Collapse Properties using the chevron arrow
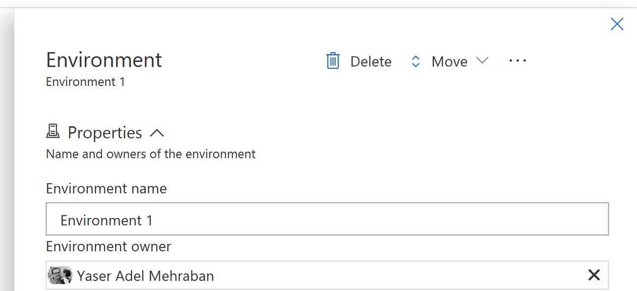637x291 pixels. click(156, 133)
